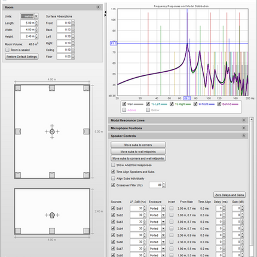The height and width of the screenshot is (257, 257).
Task: Click the Floor absorption stepper
Action: [73, 57]
